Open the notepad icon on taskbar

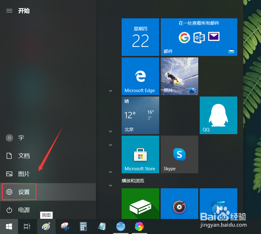102,226
